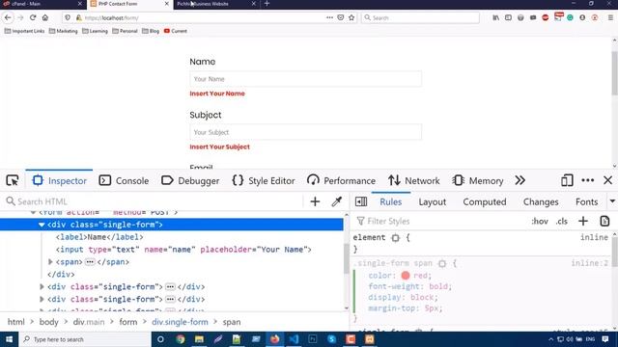The image size is (618, 347).
Task: Select the Rules sidebar tab
Action: [x=390, y=201]
